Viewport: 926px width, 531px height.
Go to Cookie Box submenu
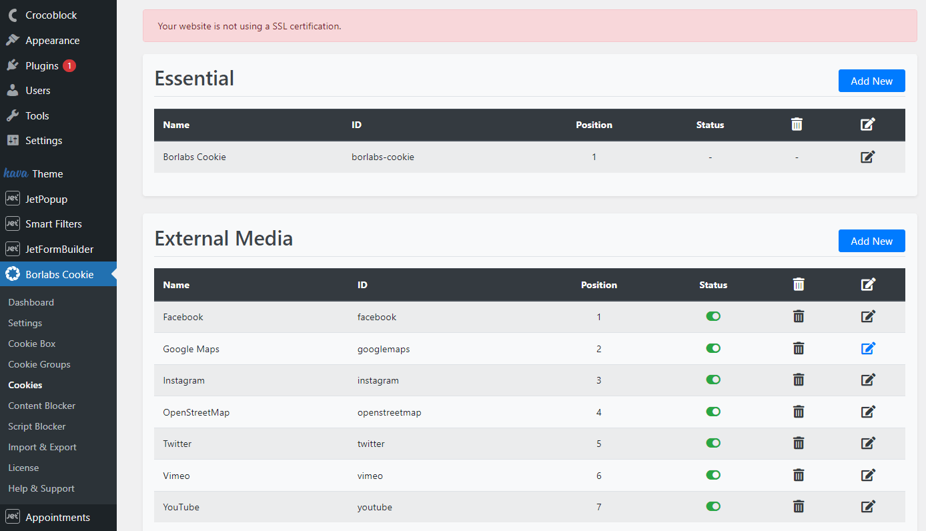31,344
